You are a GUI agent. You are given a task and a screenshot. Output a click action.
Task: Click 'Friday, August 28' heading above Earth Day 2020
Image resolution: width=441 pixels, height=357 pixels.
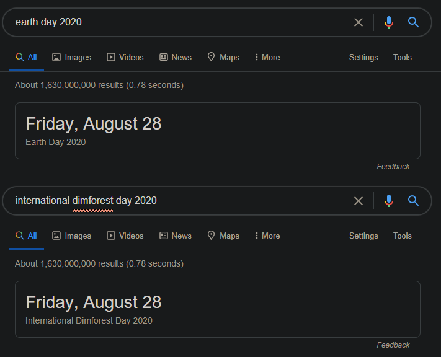tap(94, 124)
